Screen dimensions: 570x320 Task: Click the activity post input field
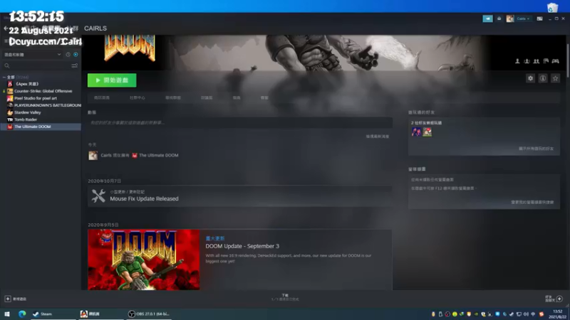tap(240, 122)
